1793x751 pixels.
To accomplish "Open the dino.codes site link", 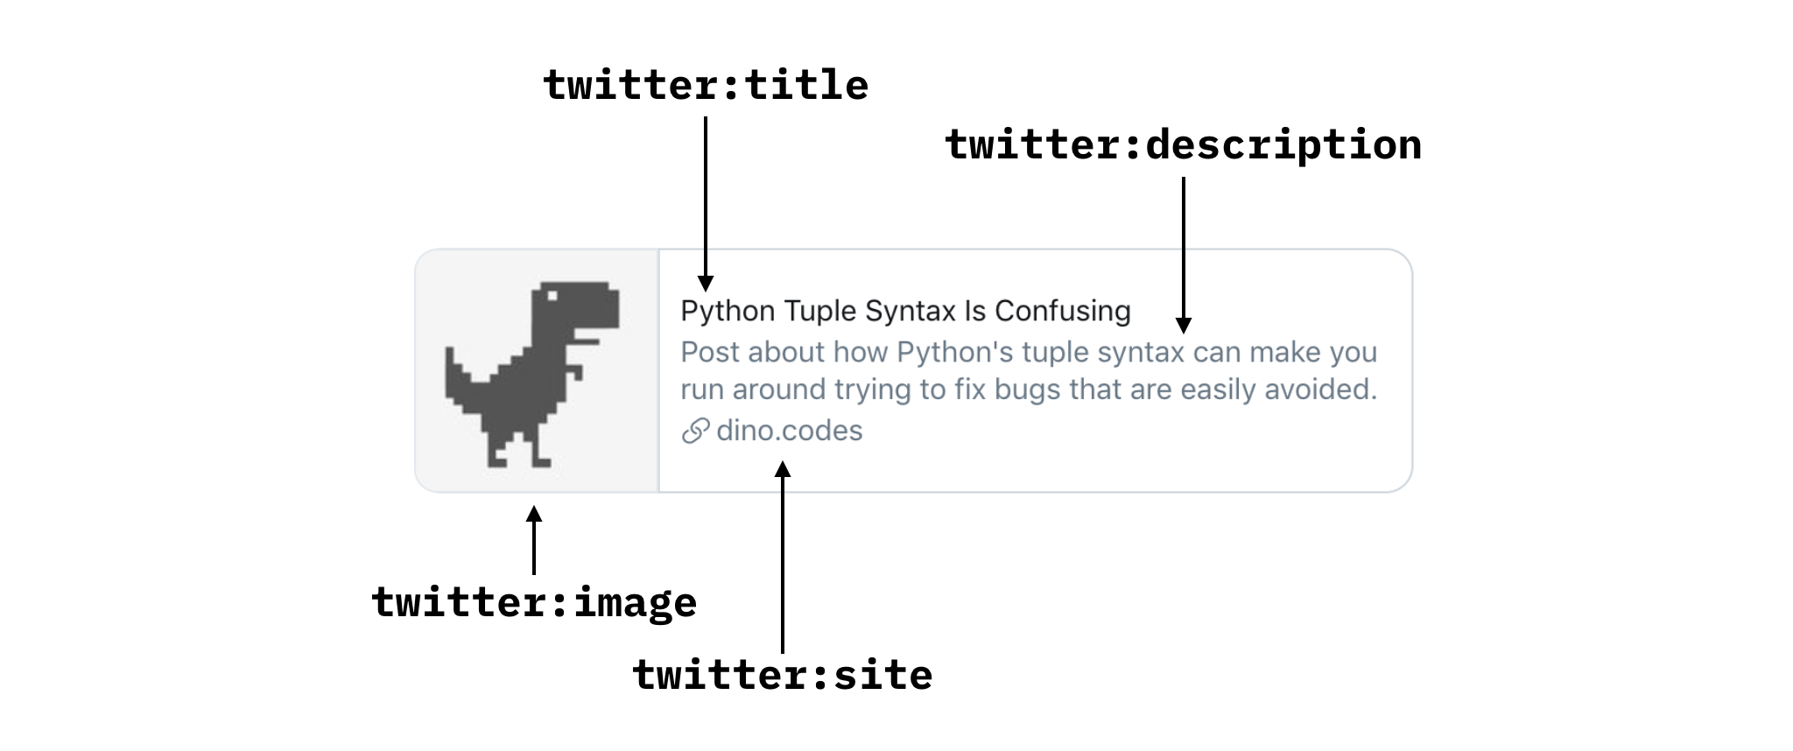I will pyautogui.click(x=789, y=431).
